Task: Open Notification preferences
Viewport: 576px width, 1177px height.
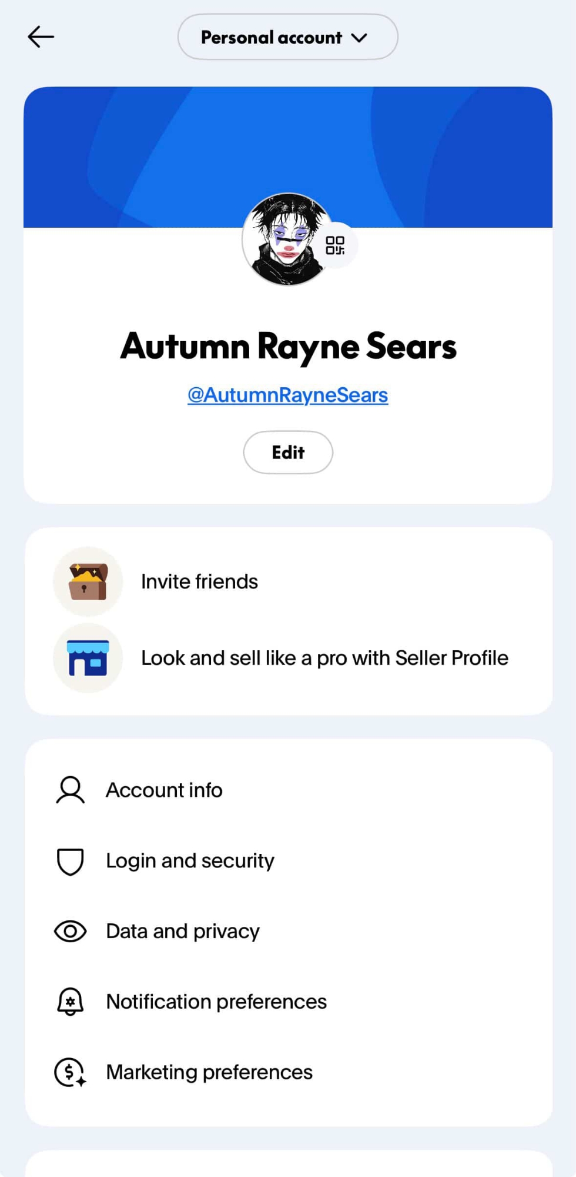Action: pos(216,1002)
